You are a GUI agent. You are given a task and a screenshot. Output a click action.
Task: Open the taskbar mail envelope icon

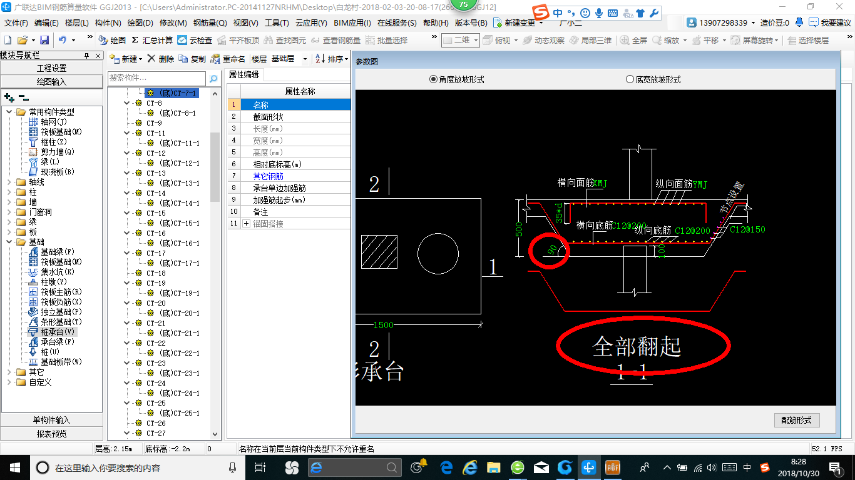tap(541, 467)
